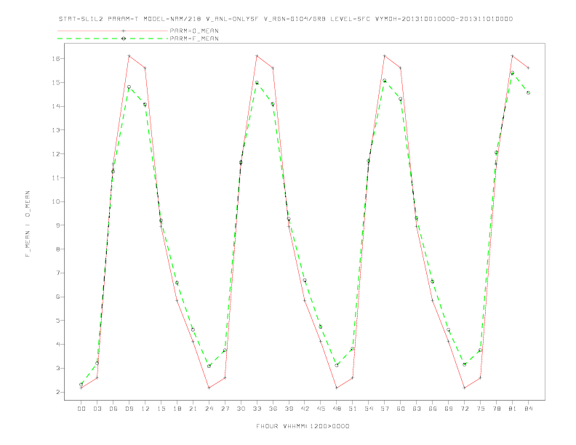Click x-axis tick label 36
This screenshot has height=445, width=576.
click(273, 409)
